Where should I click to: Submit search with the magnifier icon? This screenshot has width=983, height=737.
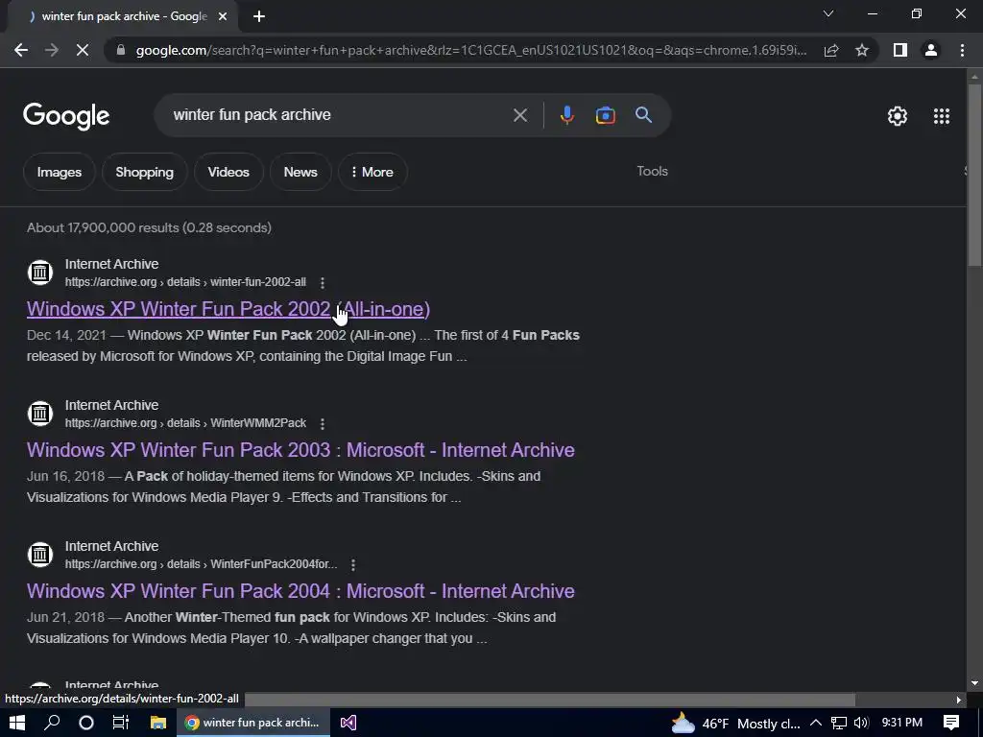(x=643, y=115)
